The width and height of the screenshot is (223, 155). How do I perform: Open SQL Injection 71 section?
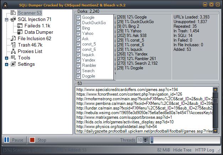tap(34, 19)
